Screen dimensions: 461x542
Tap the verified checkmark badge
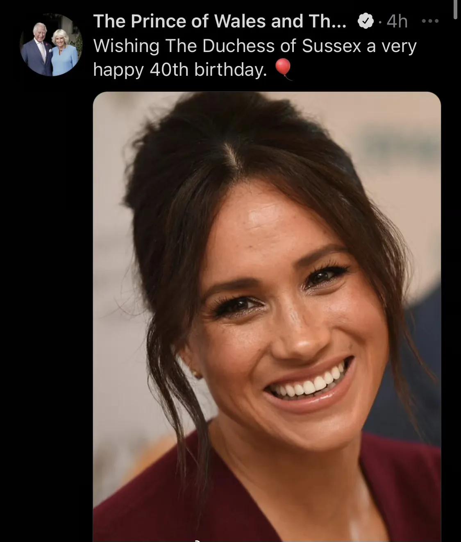click(366, 21)
